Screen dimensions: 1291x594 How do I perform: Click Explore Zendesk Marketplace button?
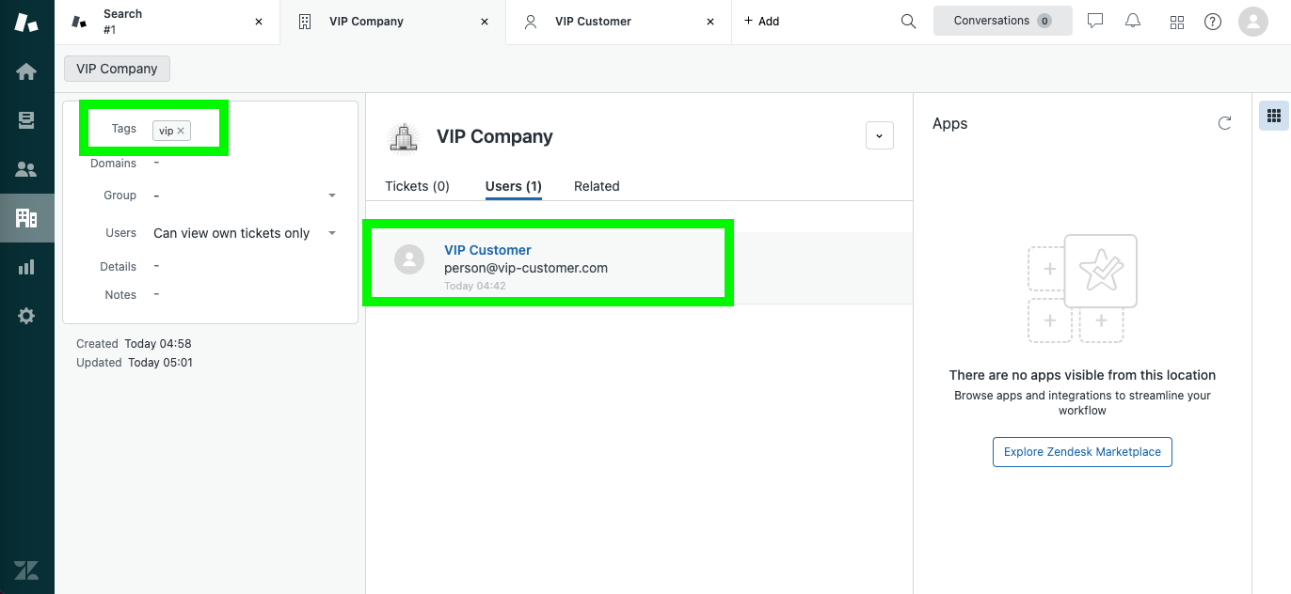click(x=1082, y=452)
